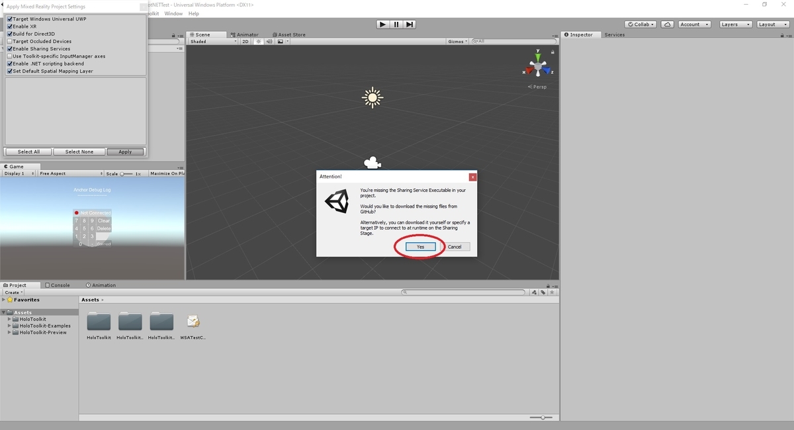Click Select None button
Screen dimensions: 794x430
pos(79,151)
